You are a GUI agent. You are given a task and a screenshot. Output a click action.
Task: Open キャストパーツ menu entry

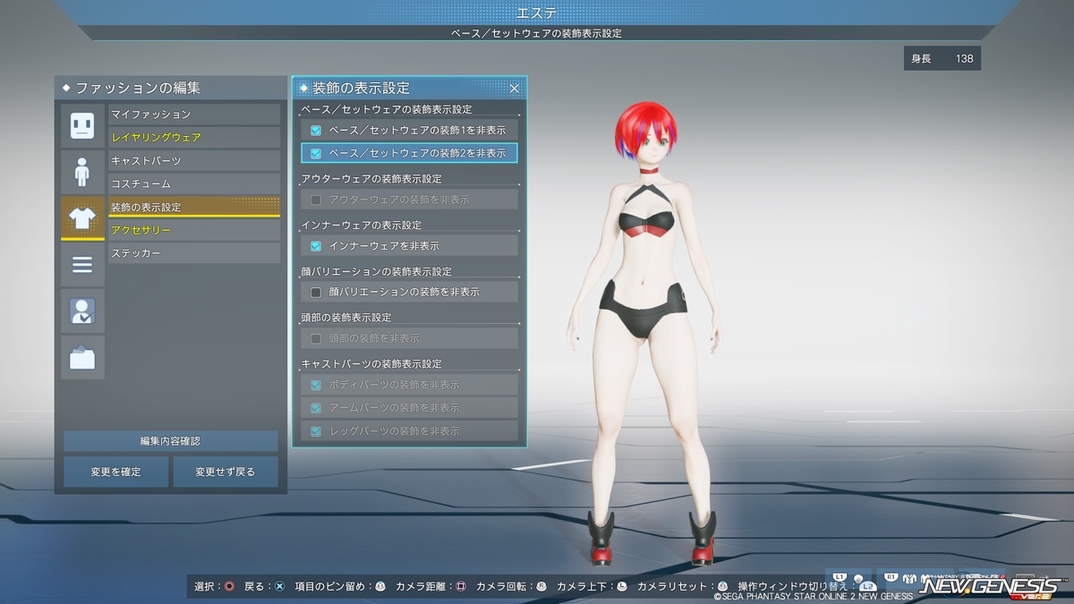[x=194, y=161]
